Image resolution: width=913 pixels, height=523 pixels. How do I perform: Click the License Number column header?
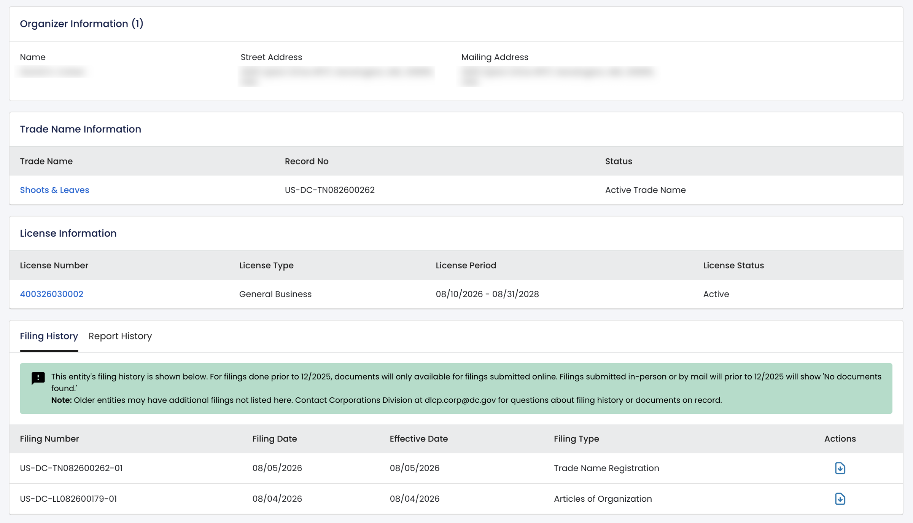point(54,265)
